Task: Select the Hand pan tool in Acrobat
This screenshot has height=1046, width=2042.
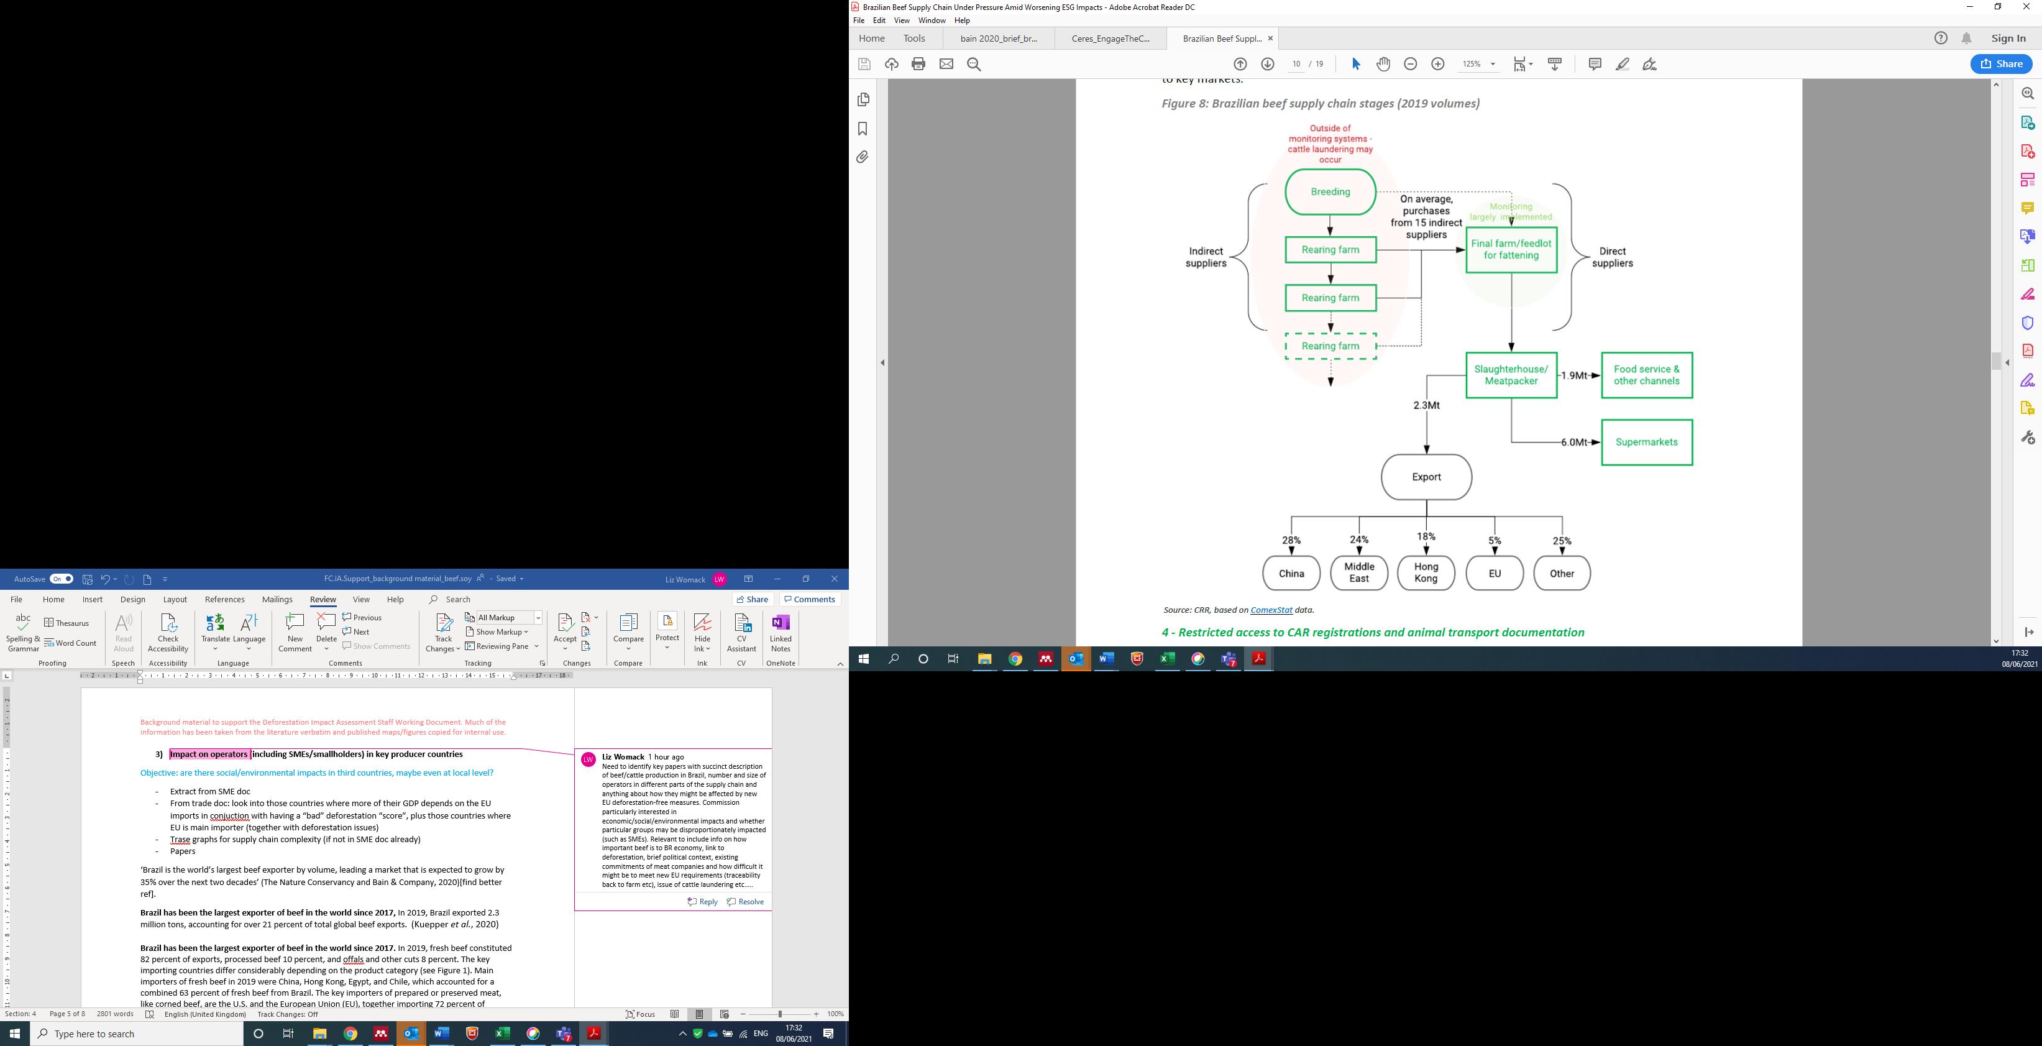Action: tap(1383, 64)
